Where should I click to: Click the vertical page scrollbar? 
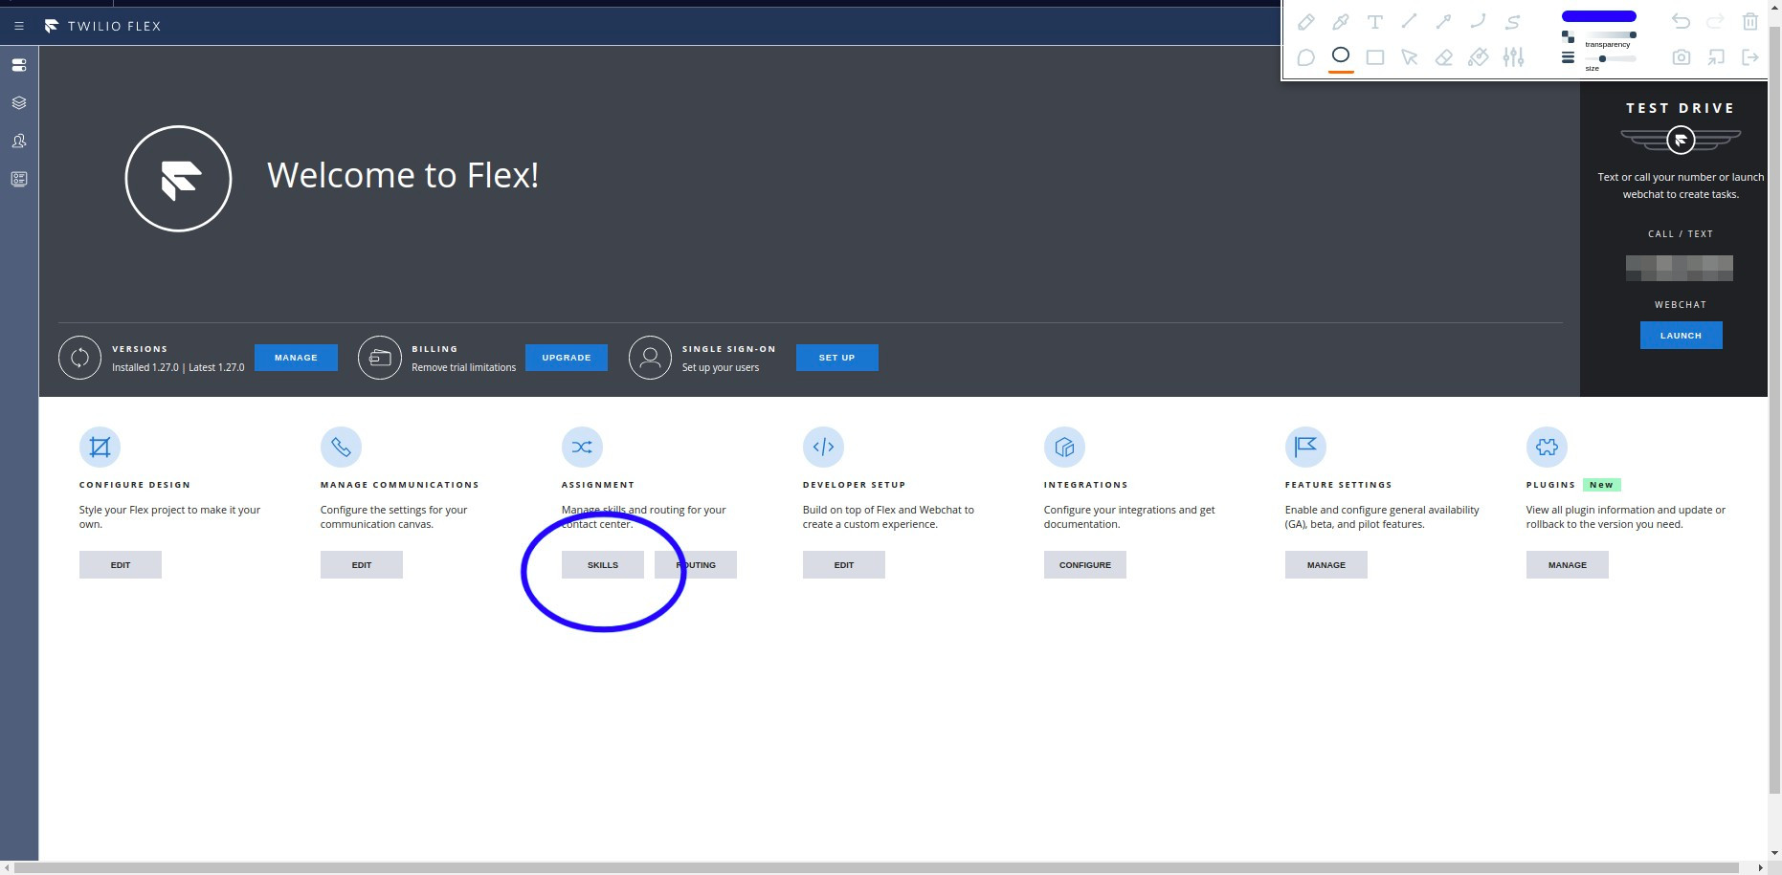tap(1775, 411)
